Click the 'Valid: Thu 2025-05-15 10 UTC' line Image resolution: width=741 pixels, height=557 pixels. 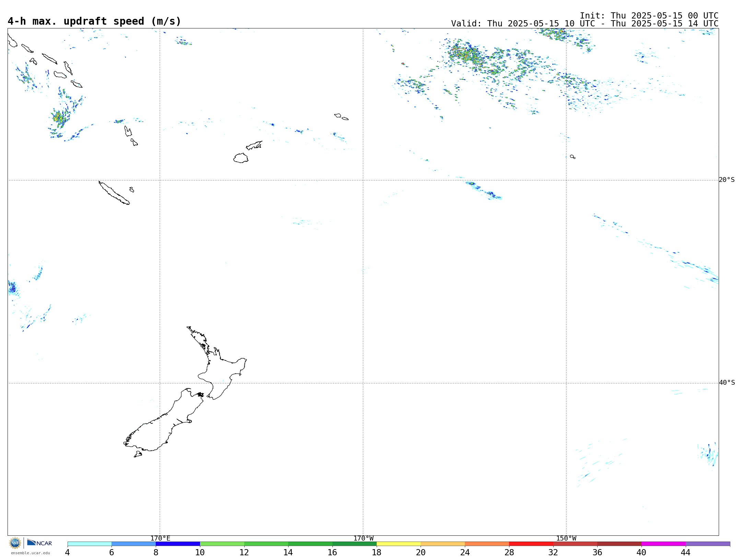585,24
